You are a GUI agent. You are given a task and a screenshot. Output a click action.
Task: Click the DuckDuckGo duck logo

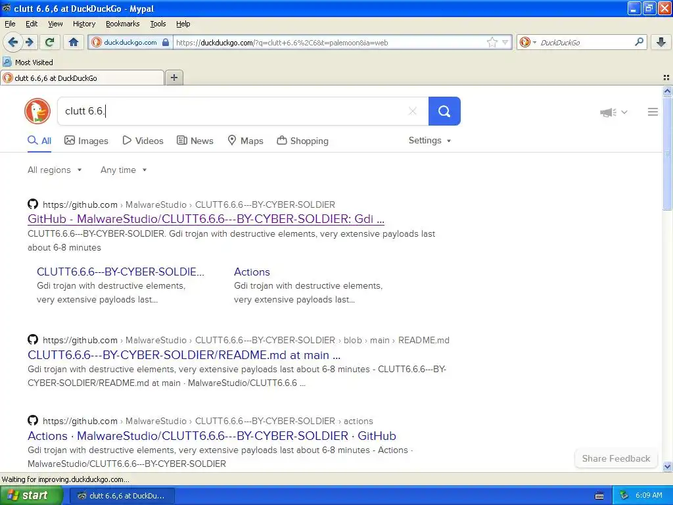37,111
